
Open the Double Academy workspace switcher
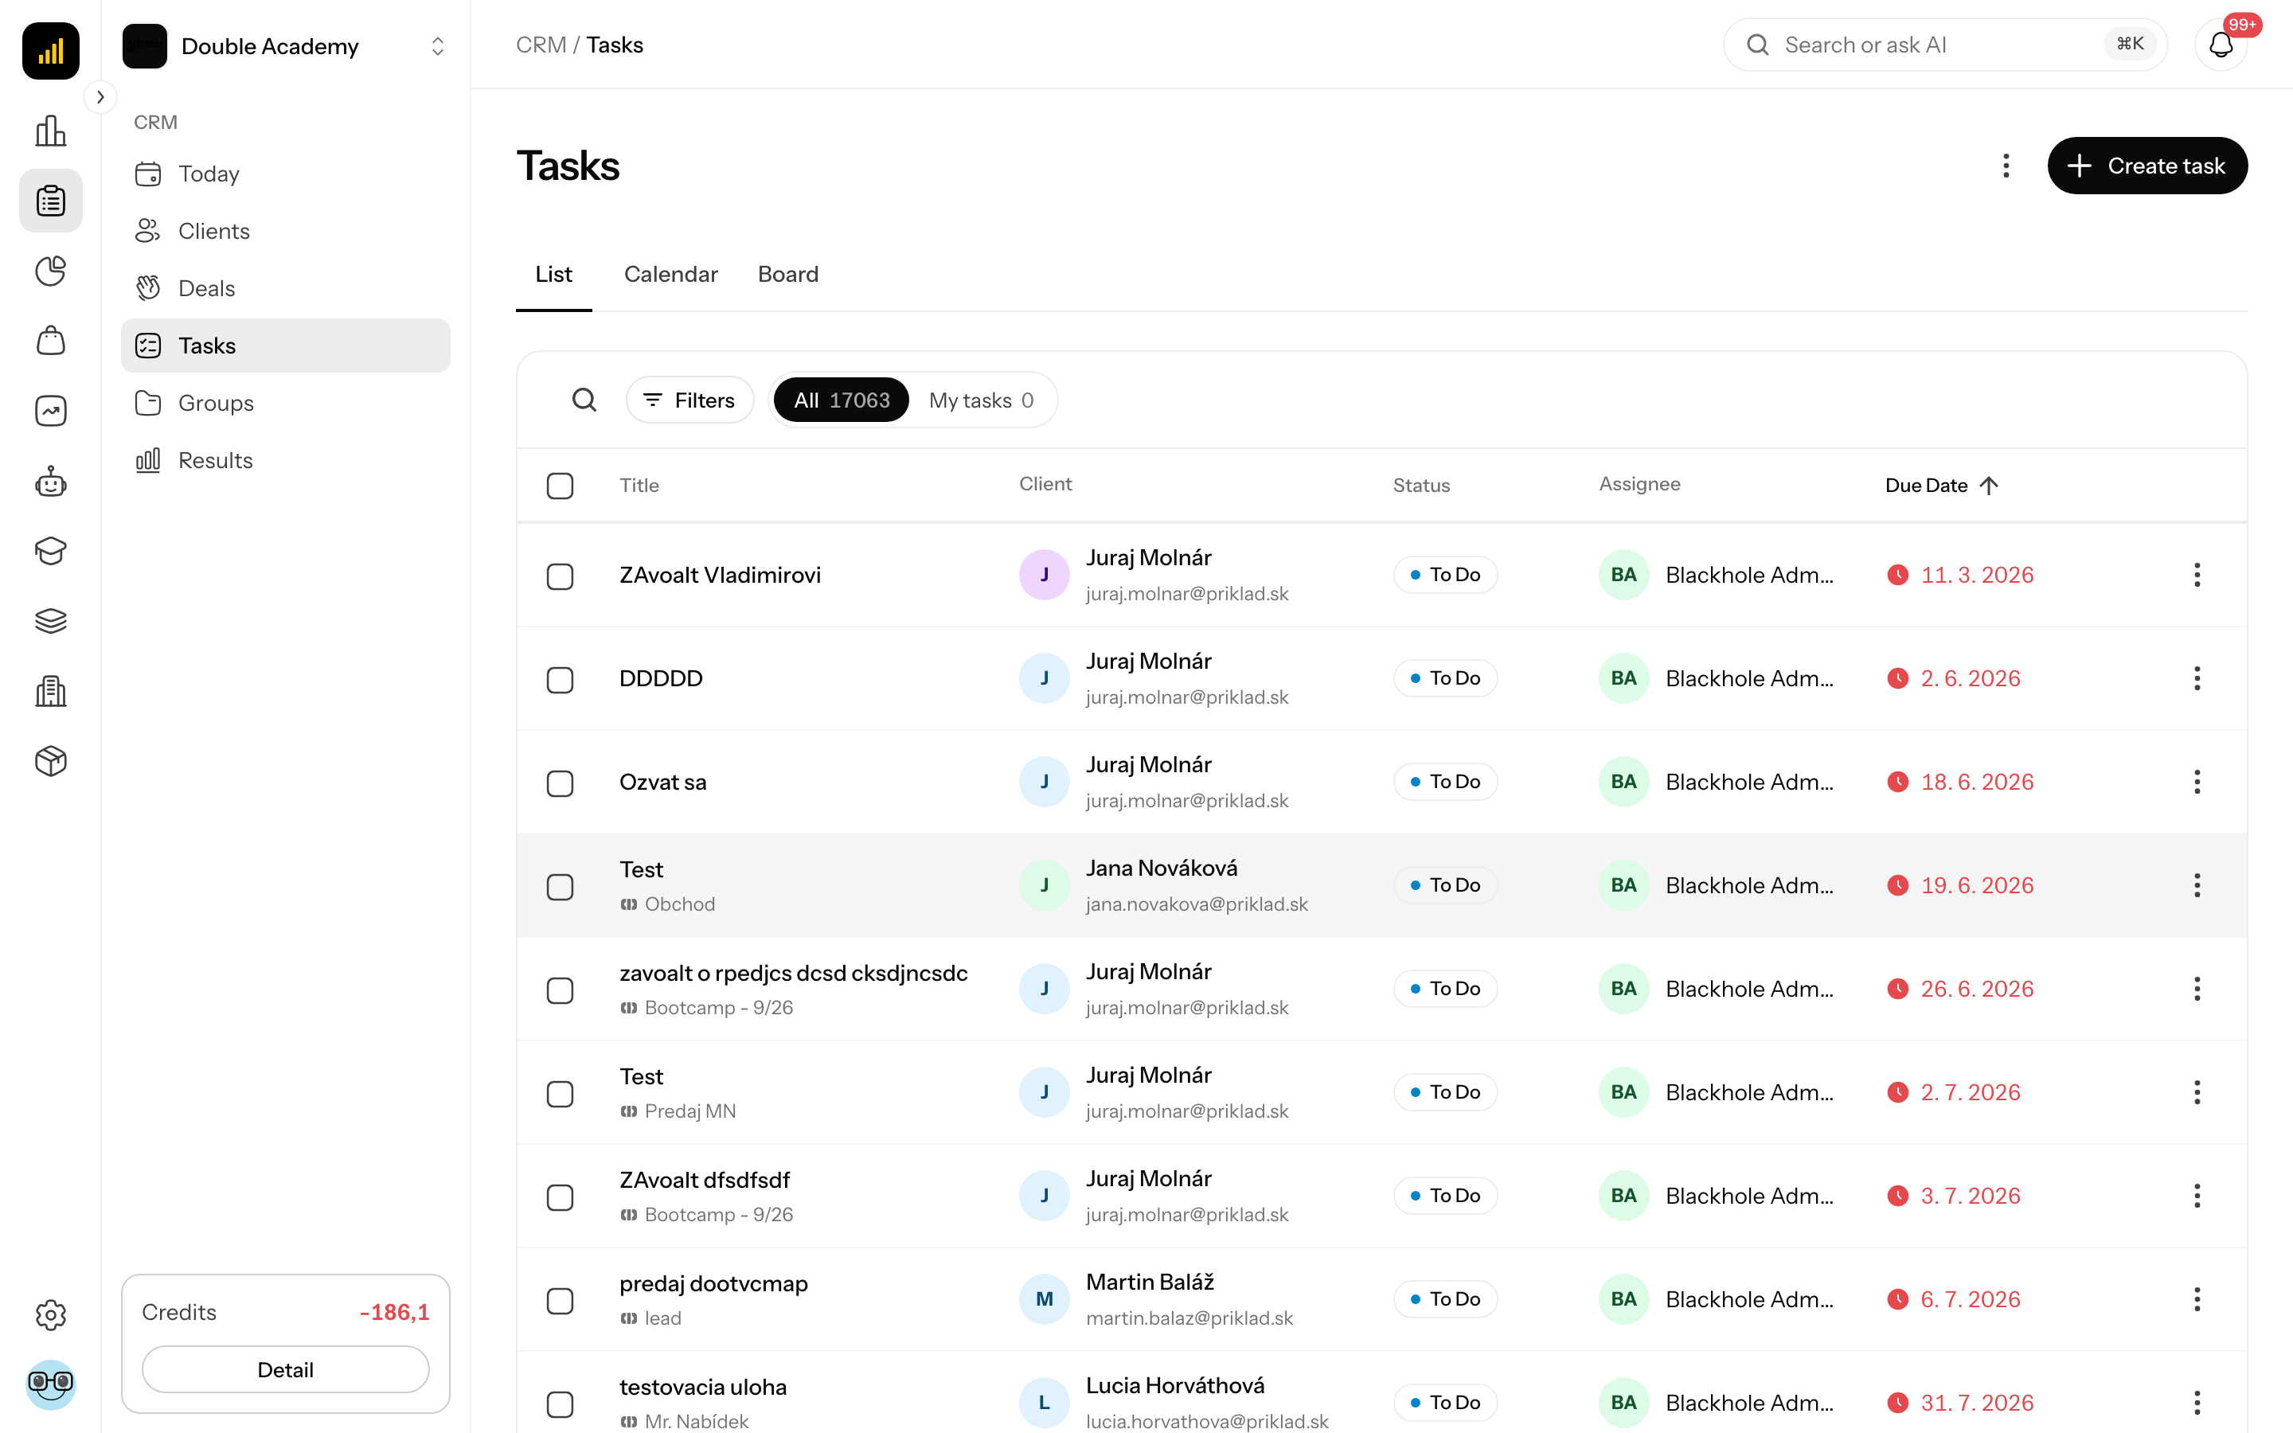pos(285,45)
